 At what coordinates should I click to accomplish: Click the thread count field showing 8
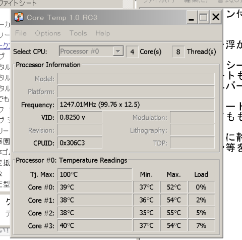[x=178, y=52]
